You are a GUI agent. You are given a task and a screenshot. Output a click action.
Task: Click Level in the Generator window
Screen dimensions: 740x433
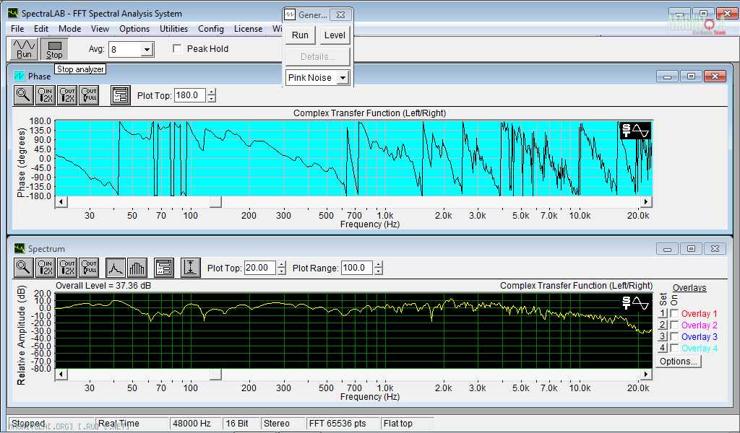coord(335,35)
